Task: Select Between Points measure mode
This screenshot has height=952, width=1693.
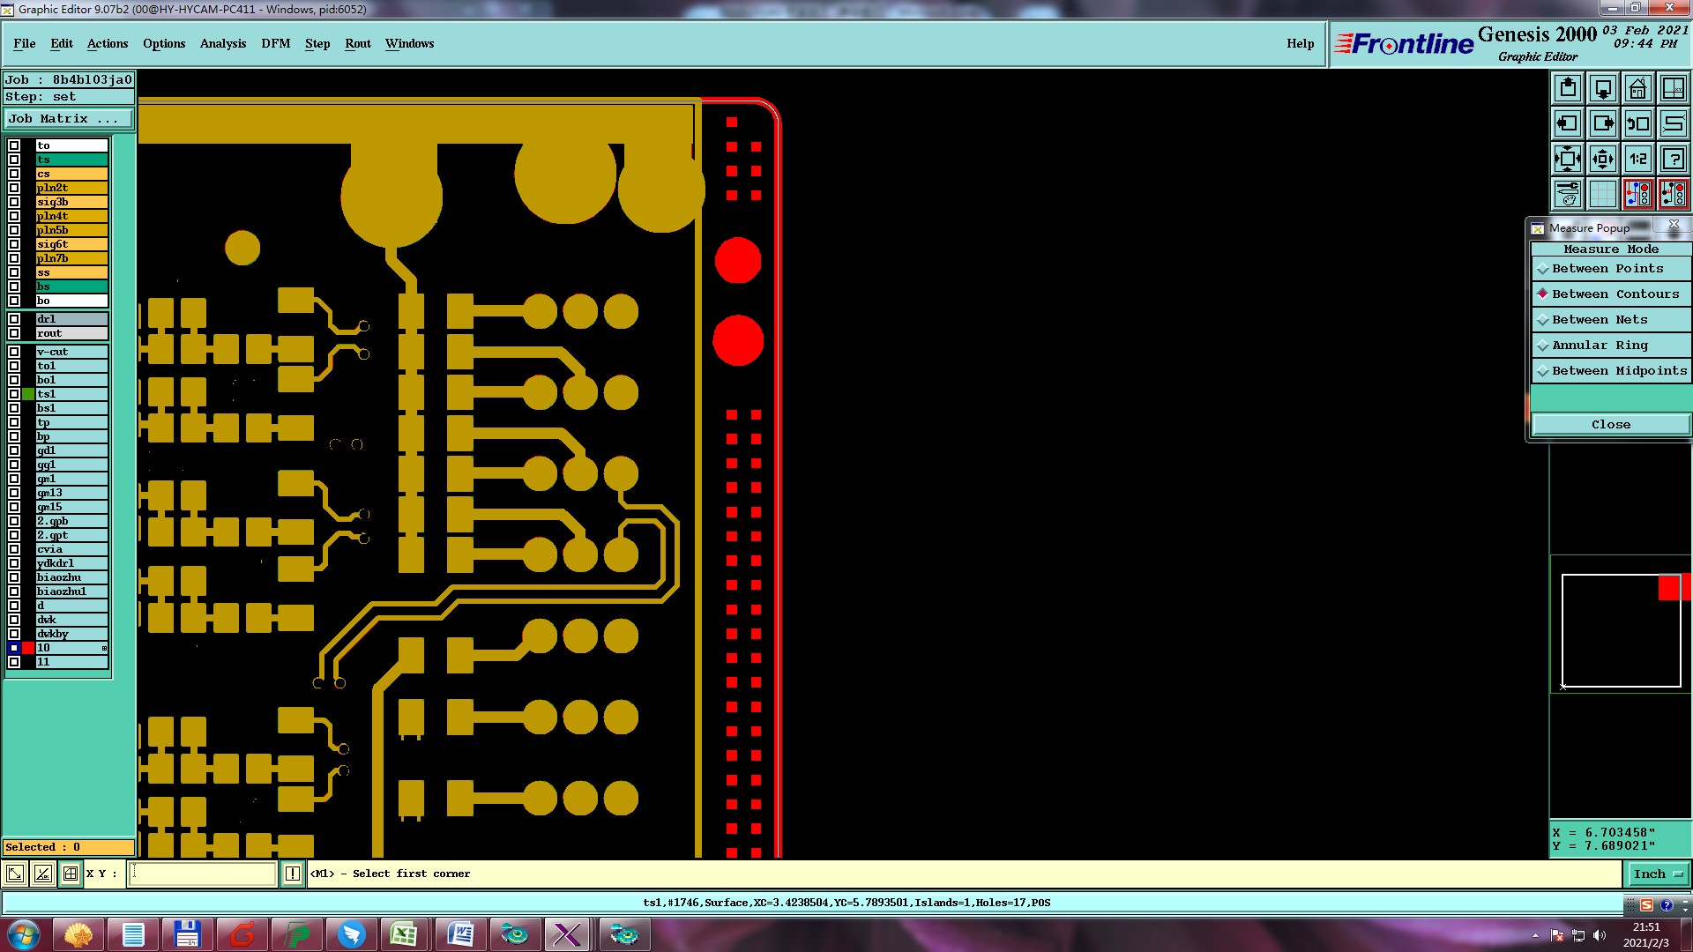Action: 1607,269
